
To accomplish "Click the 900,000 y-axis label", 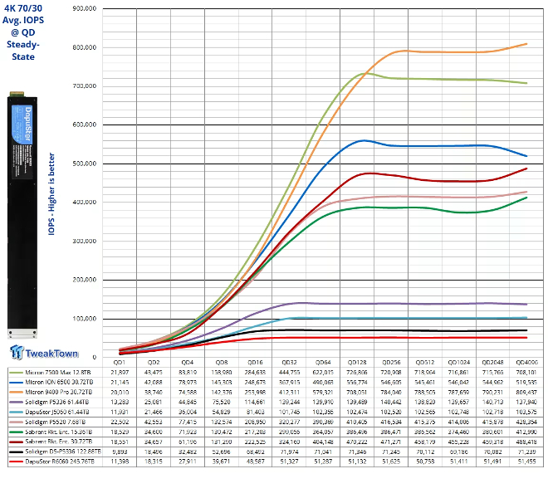I will [x=85, y=8].
